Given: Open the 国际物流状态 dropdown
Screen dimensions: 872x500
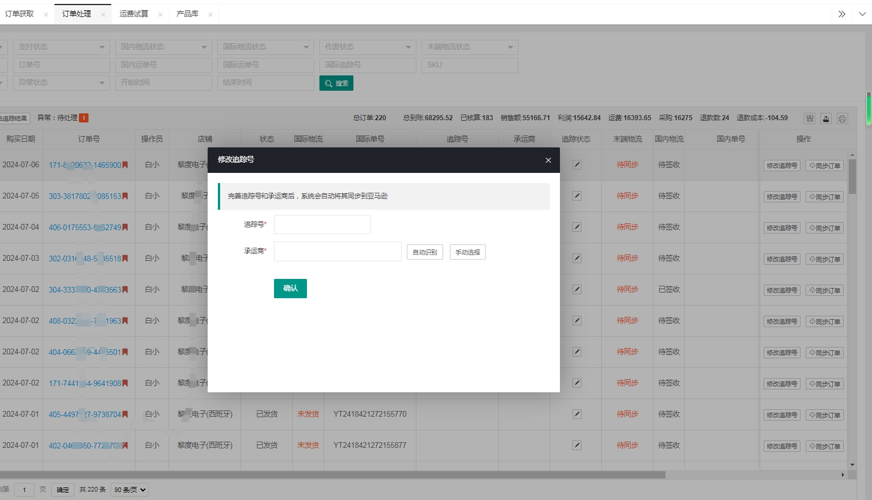Looking at the screenshot, I should pyautogui.click(x=266, y=47).
